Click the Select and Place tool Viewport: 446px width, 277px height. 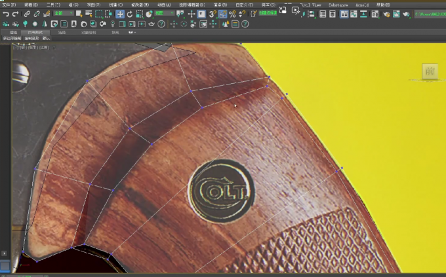tap(149, 14)
